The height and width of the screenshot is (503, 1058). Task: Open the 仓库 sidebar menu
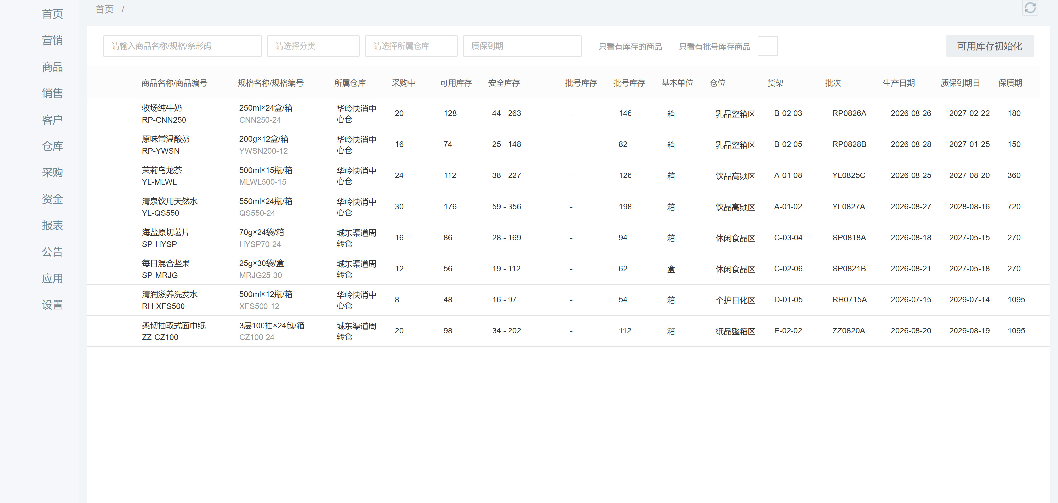click(x=52, y=146)
